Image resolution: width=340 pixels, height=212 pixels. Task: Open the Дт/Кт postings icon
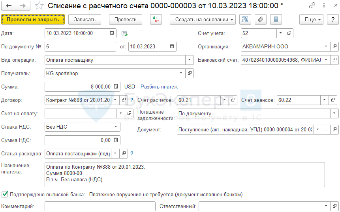tap(156, 19)
